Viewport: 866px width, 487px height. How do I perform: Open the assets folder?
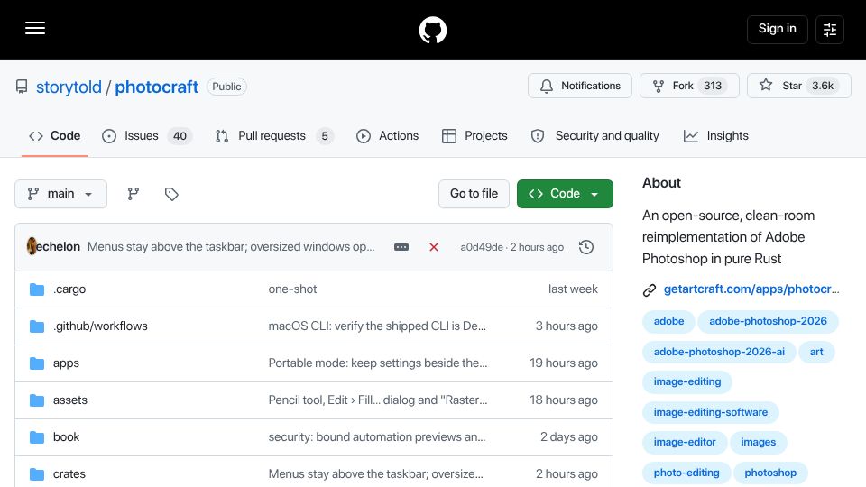70,400
